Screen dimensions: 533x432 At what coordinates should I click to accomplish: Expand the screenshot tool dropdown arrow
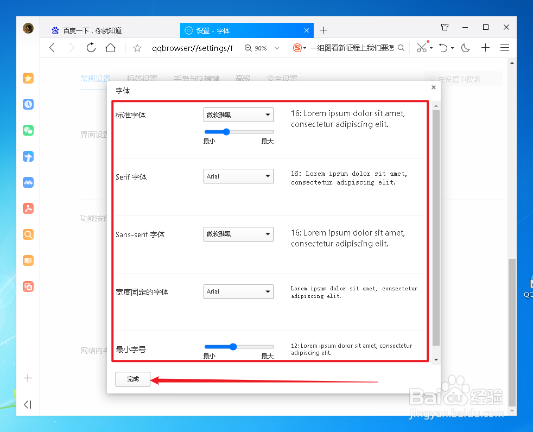click(x=431, y=48)
